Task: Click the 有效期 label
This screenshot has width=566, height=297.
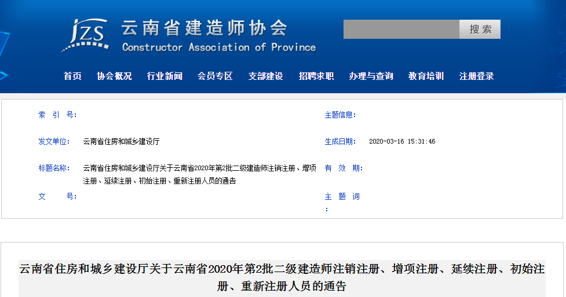Action: (x=344, y=168)
